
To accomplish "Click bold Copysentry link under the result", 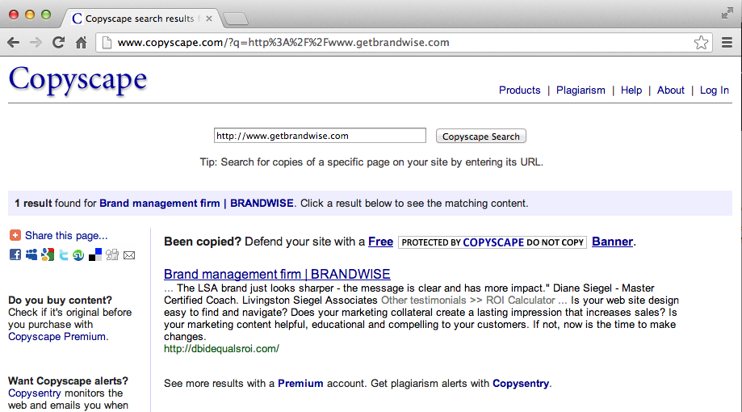I will 521,383.
